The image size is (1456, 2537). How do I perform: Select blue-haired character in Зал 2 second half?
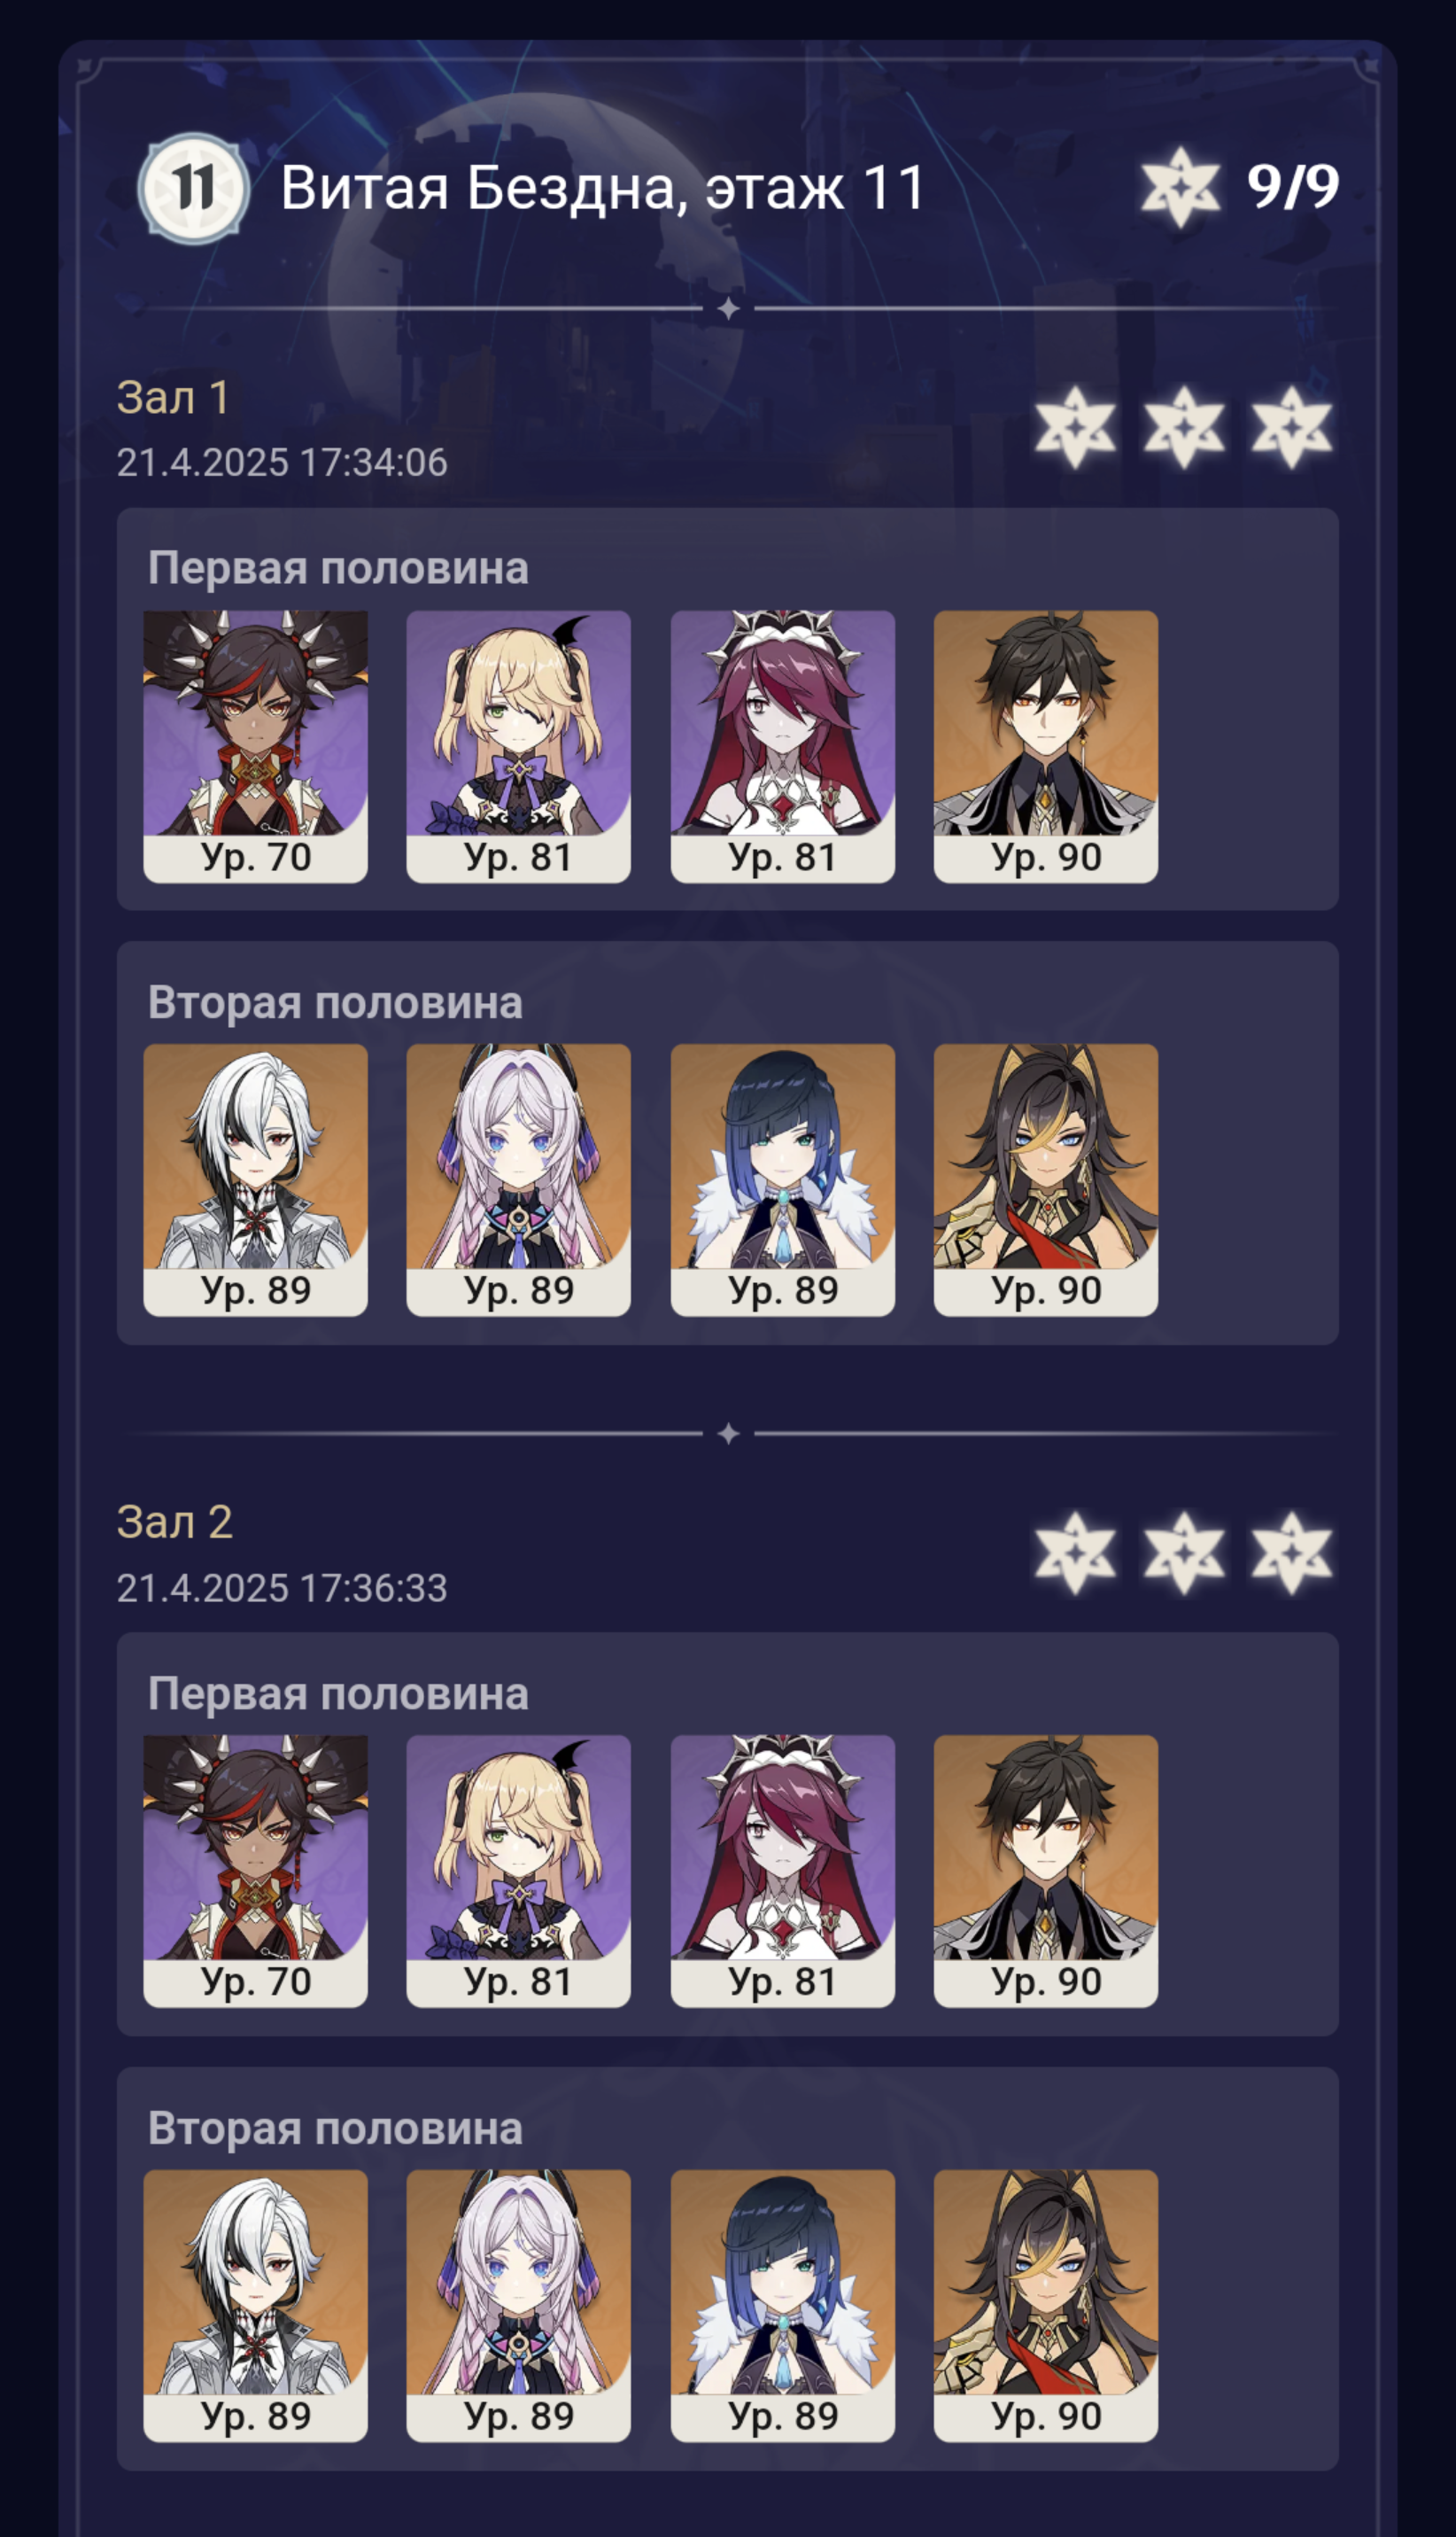point(782,2305)
